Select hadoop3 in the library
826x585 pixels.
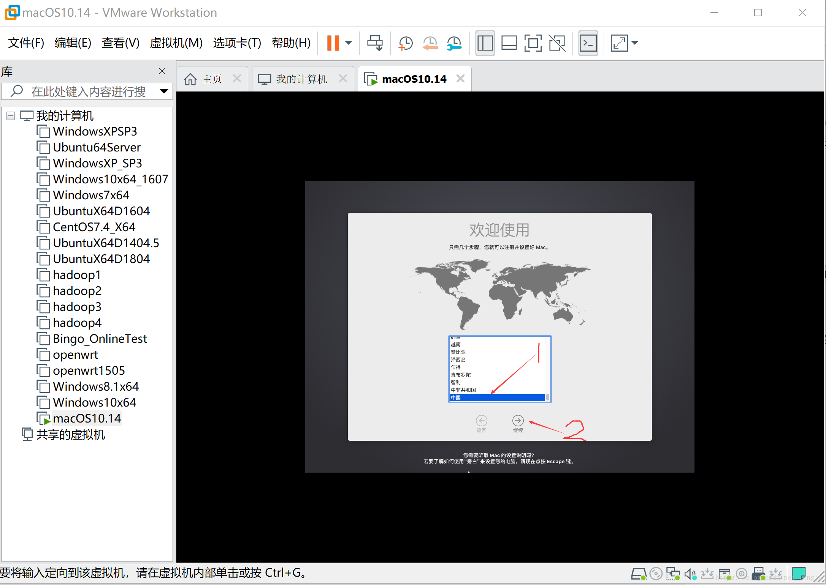pyautogui.click(x=77, y=307)
